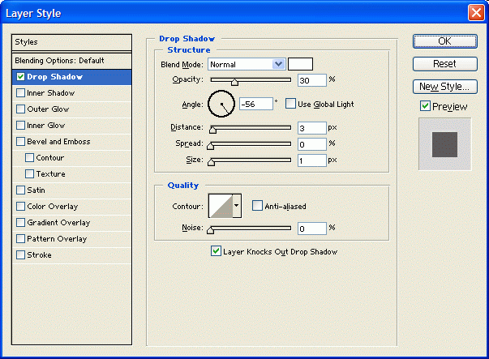Click the Distance value field

[x=311, y=128]
